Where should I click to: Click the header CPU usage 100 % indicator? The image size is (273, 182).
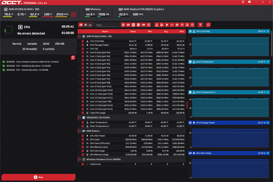48,14
